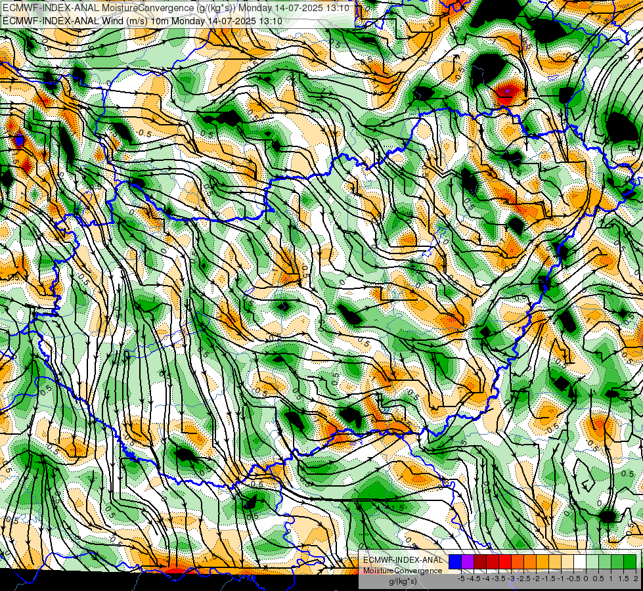Click the darkest green swatch before 2
643x591 pixels.
coord(630,561)
